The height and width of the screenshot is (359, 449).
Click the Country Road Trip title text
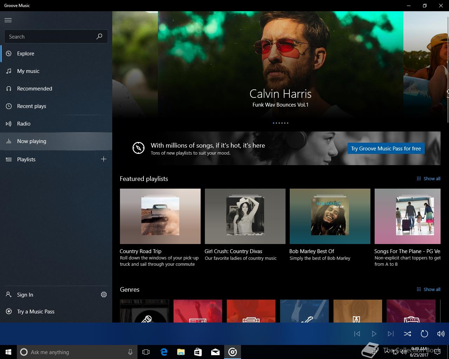(x=140, y=251)
